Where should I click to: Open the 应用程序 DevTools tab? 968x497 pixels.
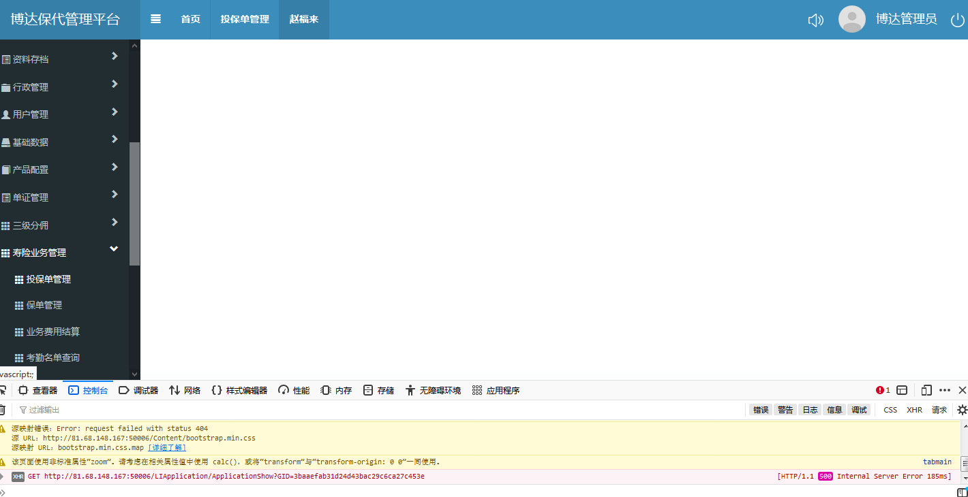pyautogui.click(x=496, y=390)
